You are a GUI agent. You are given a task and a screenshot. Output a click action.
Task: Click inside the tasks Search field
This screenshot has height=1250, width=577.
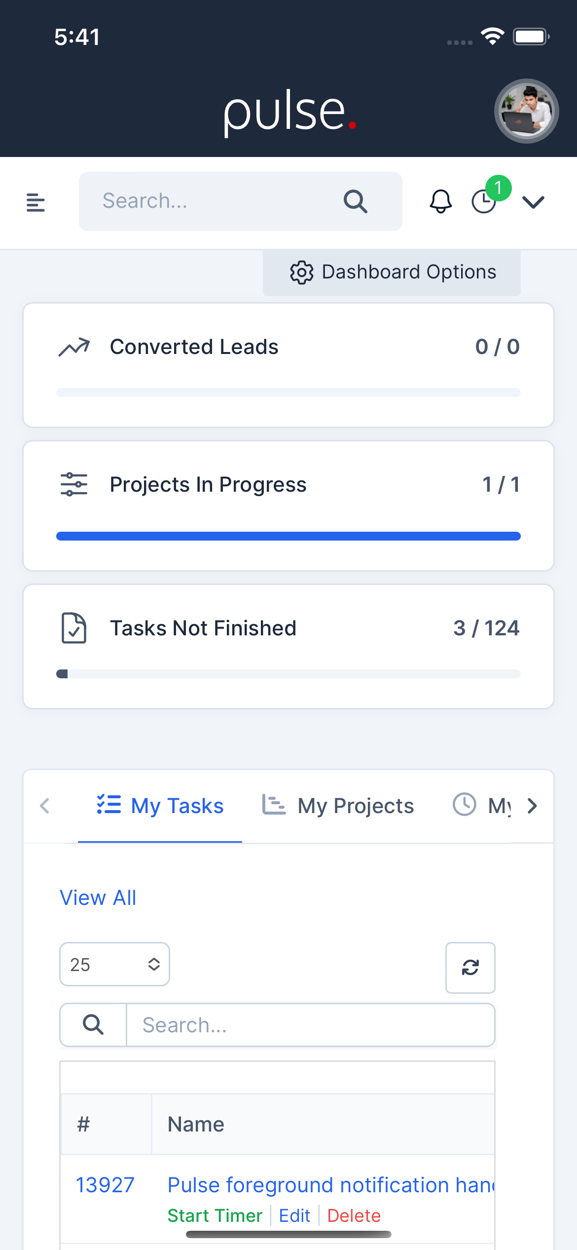pos(310,1024)
